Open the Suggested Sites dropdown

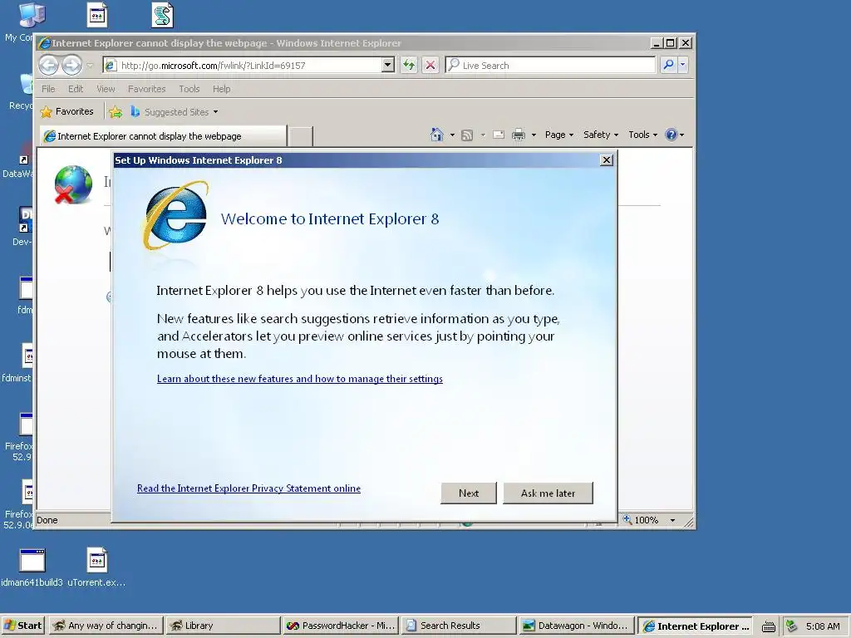174,112
